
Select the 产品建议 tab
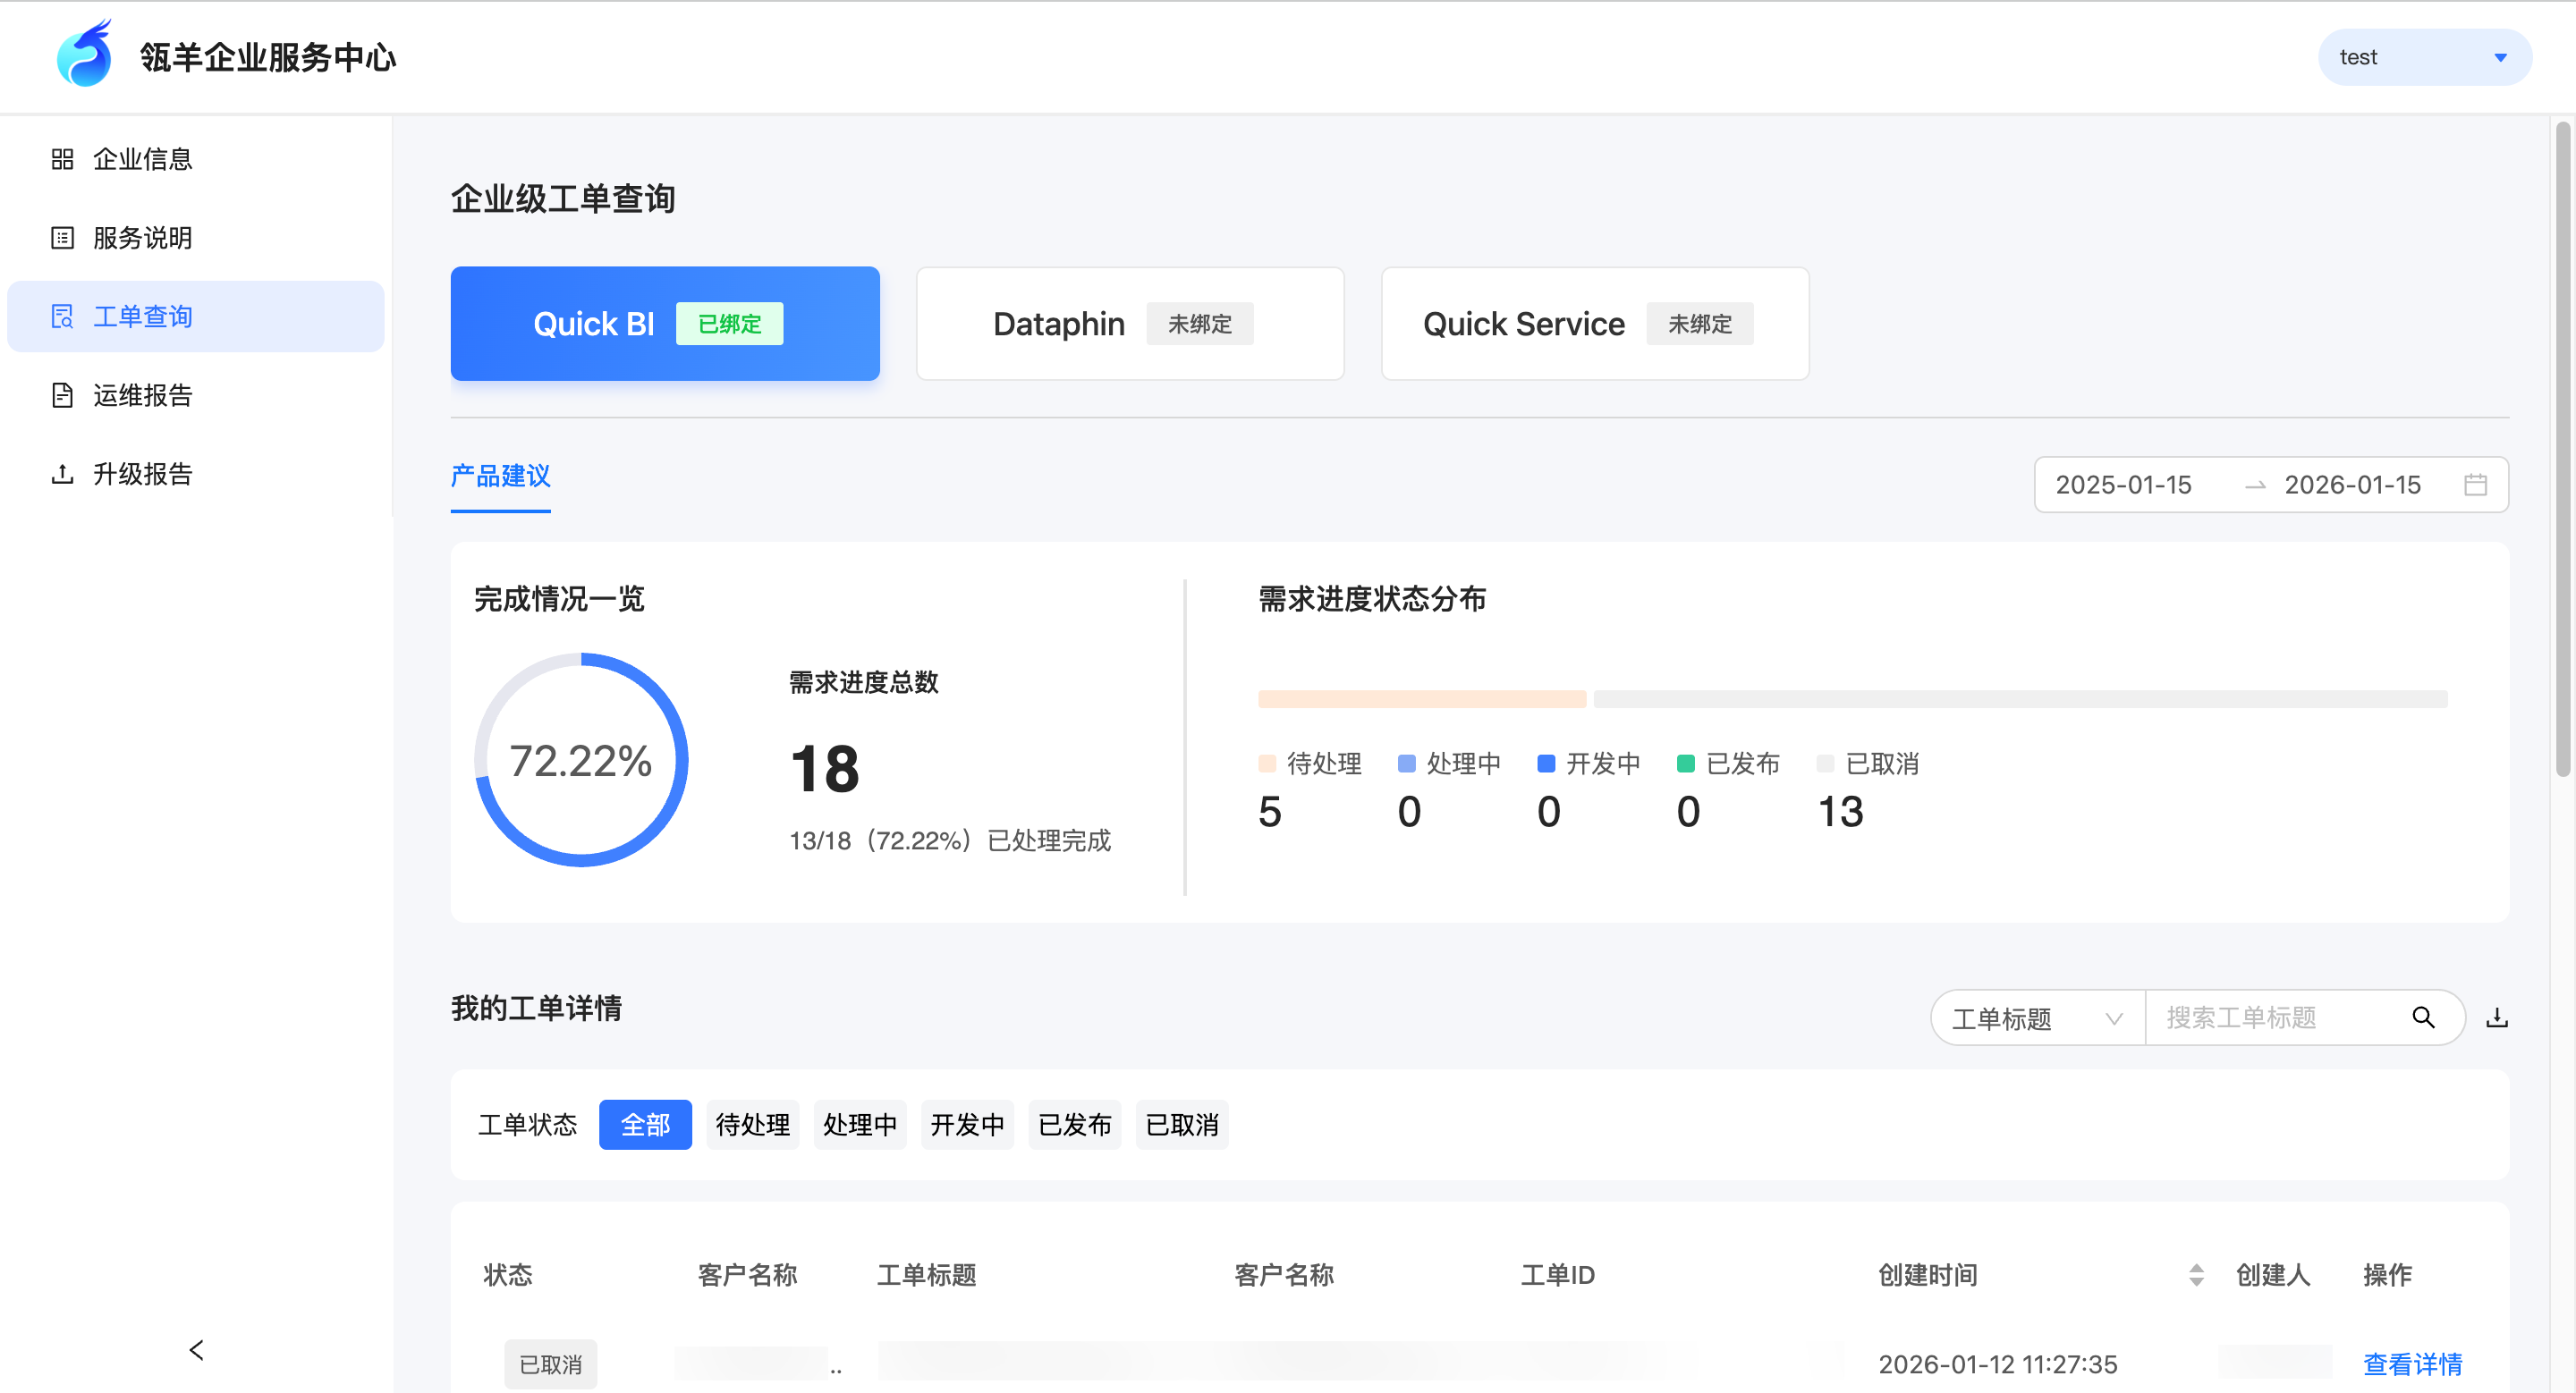tap(500, 476)
